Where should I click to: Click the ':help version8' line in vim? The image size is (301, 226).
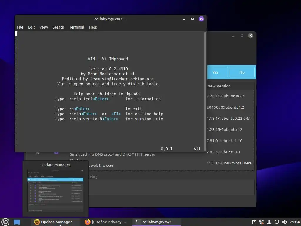[x=109, y=119]
